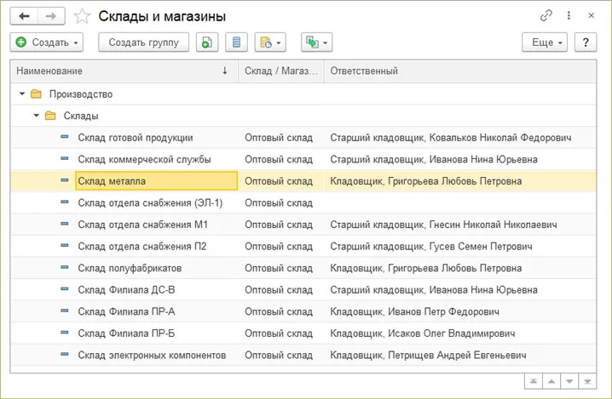Click the Создать группу button
Screen dimensions: 612x399
[x=143, y=42]
